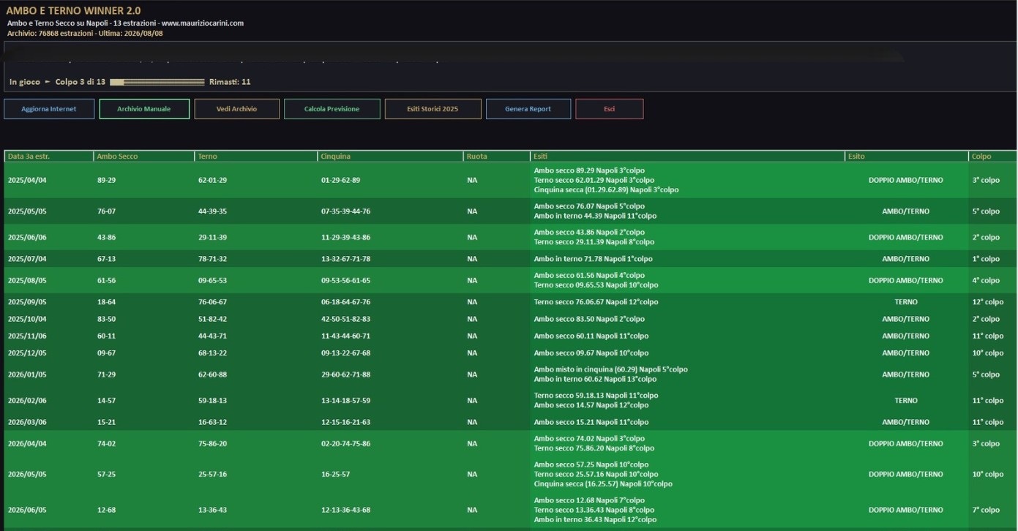Select the 2025/04/04 row

click(x=510, y=180)
